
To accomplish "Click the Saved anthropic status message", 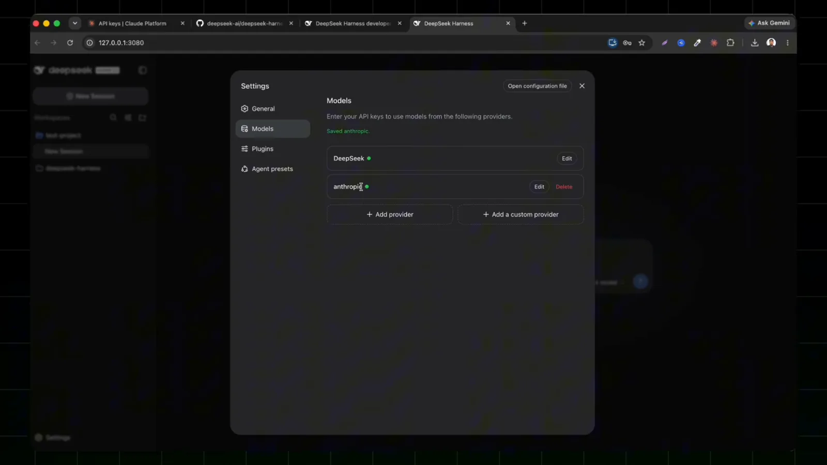I will pyautogui.click(x=348, y=131).
